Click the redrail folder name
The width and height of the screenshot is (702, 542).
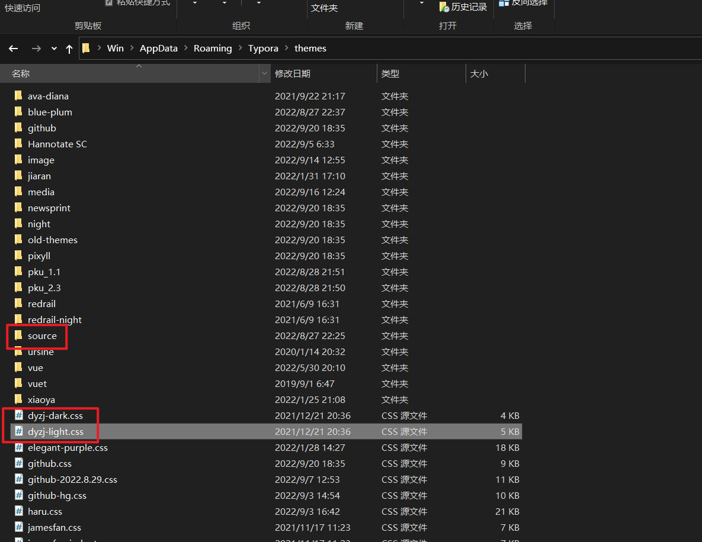(x=41, y=304)
